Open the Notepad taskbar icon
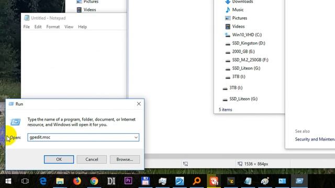Viewport: 335px width, 188px height. point(248,181)
